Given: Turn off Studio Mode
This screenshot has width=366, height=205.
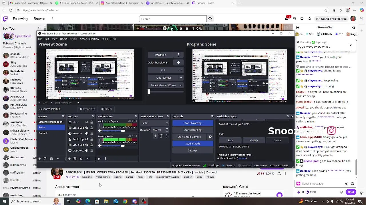Looking at the screenshot, I should (193, 143).
